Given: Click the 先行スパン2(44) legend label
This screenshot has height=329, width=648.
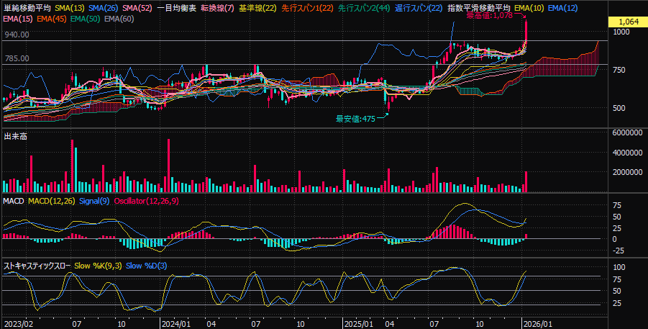Looking at the screenshot, I should (x=364, y=8).
